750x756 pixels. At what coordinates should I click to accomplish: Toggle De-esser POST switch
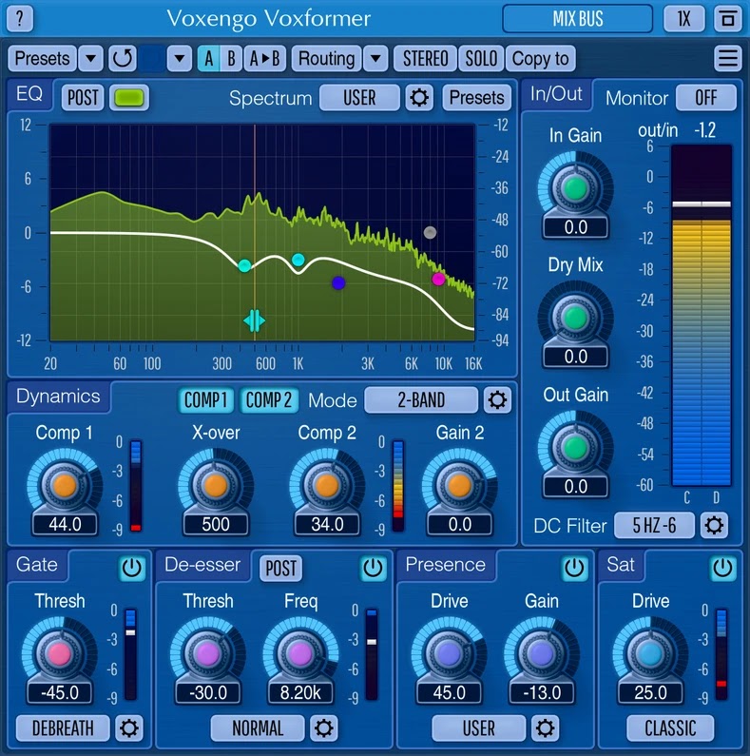(281, 568)
